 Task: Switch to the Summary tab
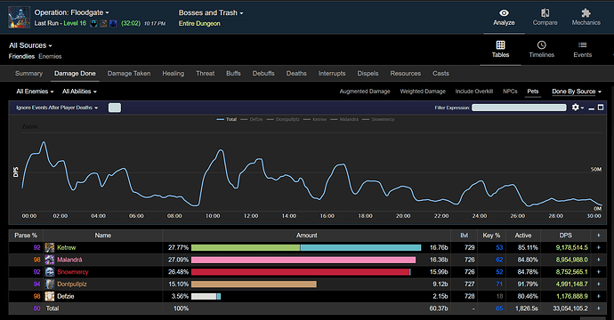[x=28, y=73]
